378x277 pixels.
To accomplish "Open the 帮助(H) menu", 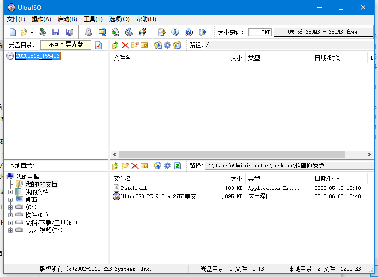I will click(x=146, y=19).
